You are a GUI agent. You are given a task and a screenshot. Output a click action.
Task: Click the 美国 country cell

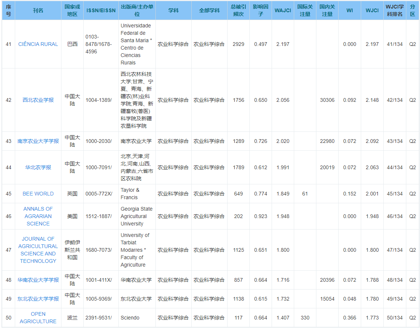tap(72, 216)
